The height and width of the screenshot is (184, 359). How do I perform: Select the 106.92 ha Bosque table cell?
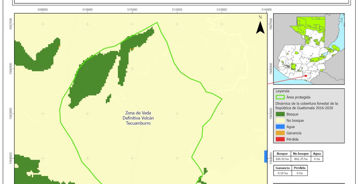[x=283, y=159]
